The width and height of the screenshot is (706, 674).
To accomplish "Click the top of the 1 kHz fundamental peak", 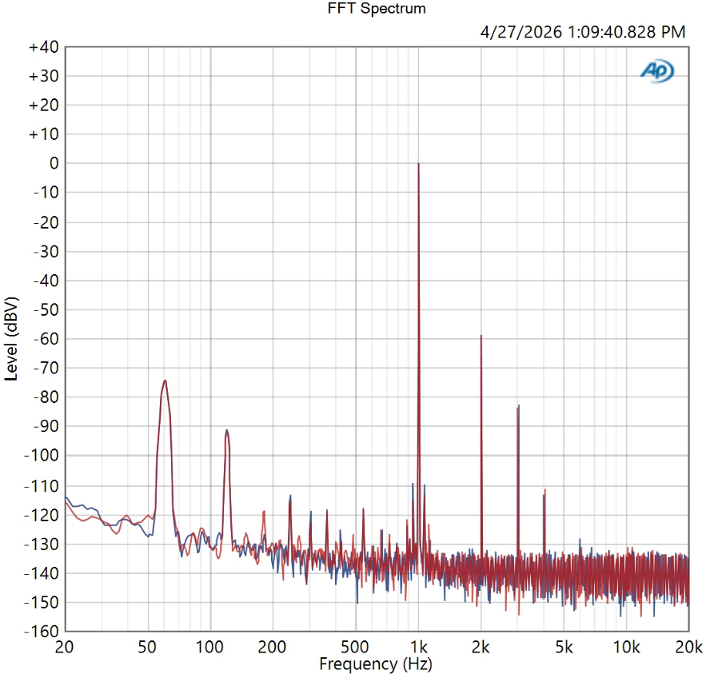I will pos(418,164).
